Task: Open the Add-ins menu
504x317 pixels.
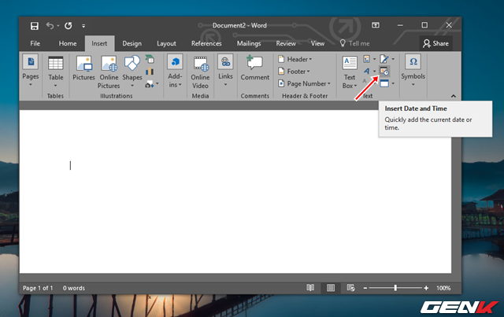Action: coord(175,71)
